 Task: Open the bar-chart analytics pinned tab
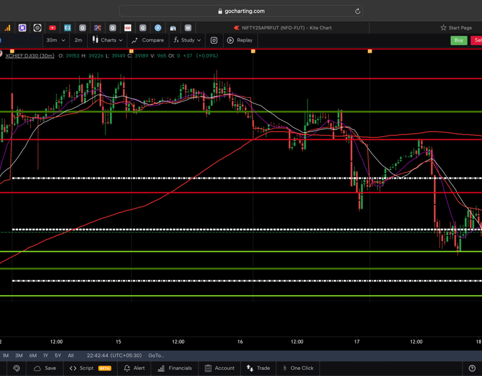8,28
